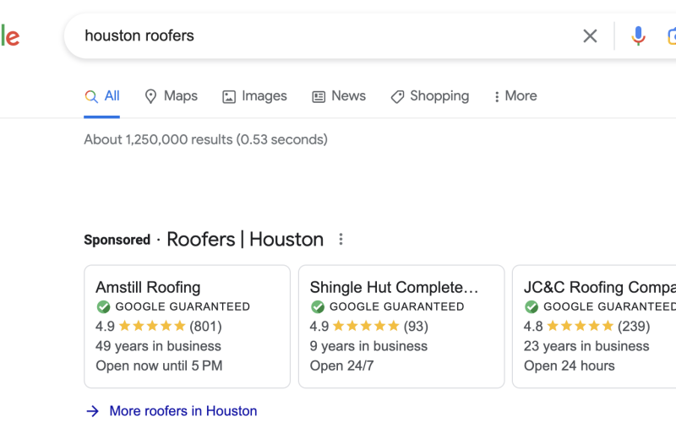Open the Shingle Hut Complete card
The width and height of the screenshot is (676, 422).
401,327
